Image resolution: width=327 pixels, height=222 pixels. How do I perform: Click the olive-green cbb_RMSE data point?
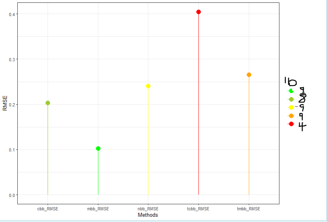[48, 103]
